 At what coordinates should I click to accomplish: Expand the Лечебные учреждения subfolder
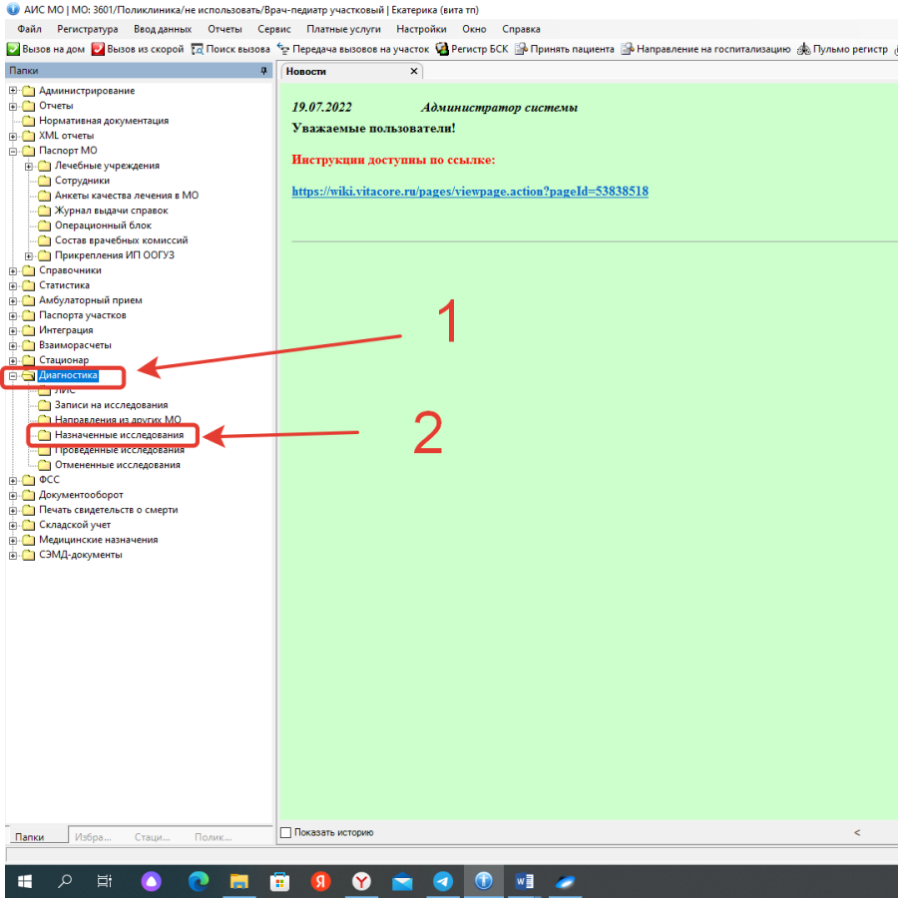(29, 166)
